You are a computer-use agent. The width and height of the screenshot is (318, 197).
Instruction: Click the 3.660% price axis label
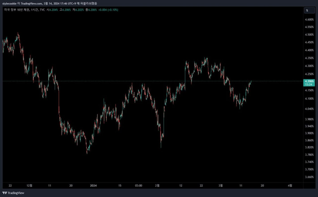tap(309, 177)
